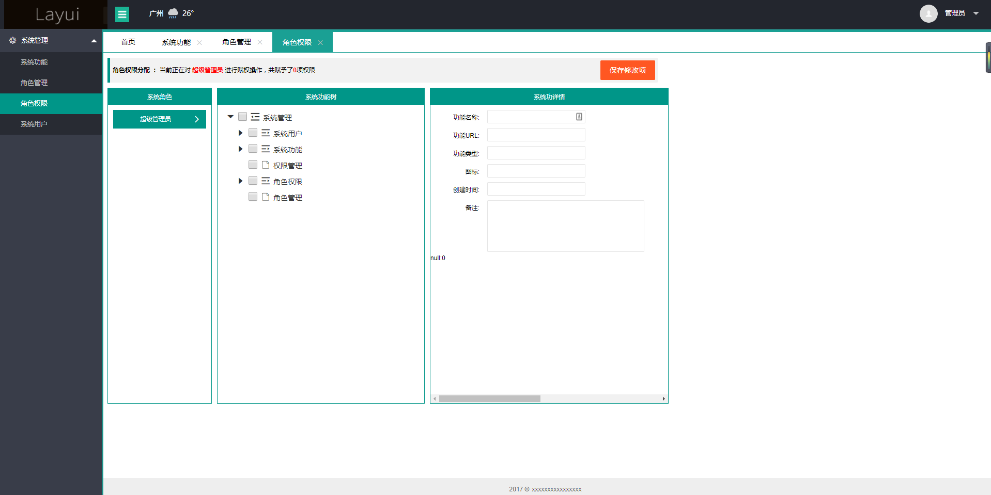Collapse the 系统管理 sidebar menu arrow
Image resolution: width=991 pixels, height=495 pixels.
tap(94, 41)
